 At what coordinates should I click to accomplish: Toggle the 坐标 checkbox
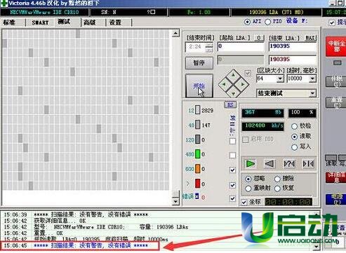coord(244,202)
